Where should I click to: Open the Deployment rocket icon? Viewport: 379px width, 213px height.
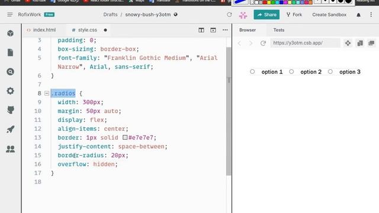11,130
